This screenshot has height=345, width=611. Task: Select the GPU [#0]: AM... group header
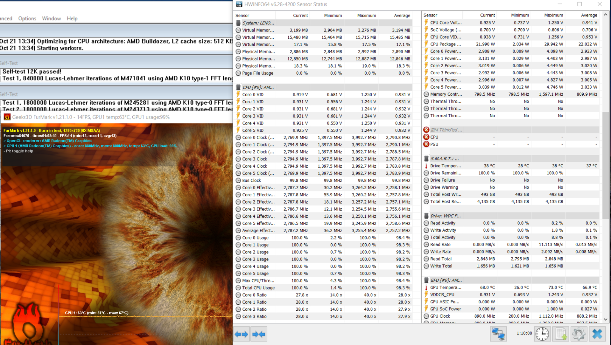pos(511,280)
